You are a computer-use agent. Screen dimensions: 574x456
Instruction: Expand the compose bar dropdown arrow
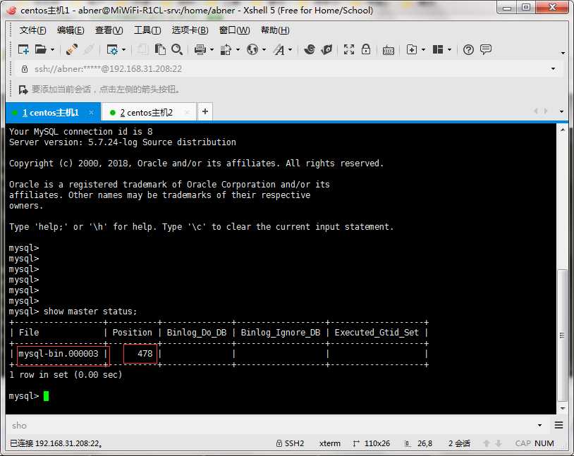[539, 425]
